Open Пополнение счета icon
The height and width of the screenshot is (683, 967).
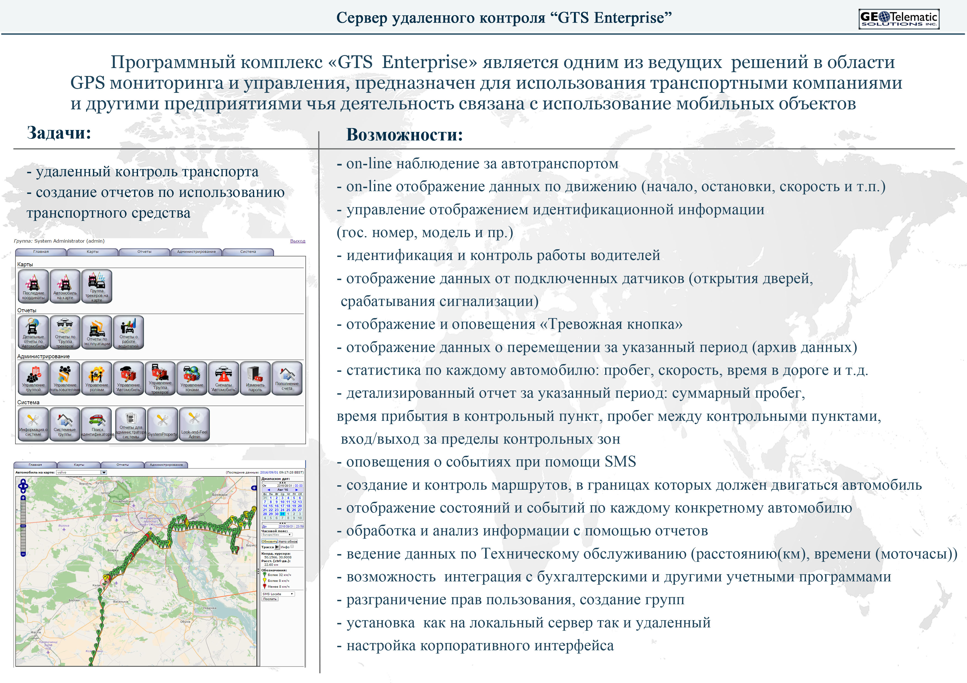click(287, 378)
